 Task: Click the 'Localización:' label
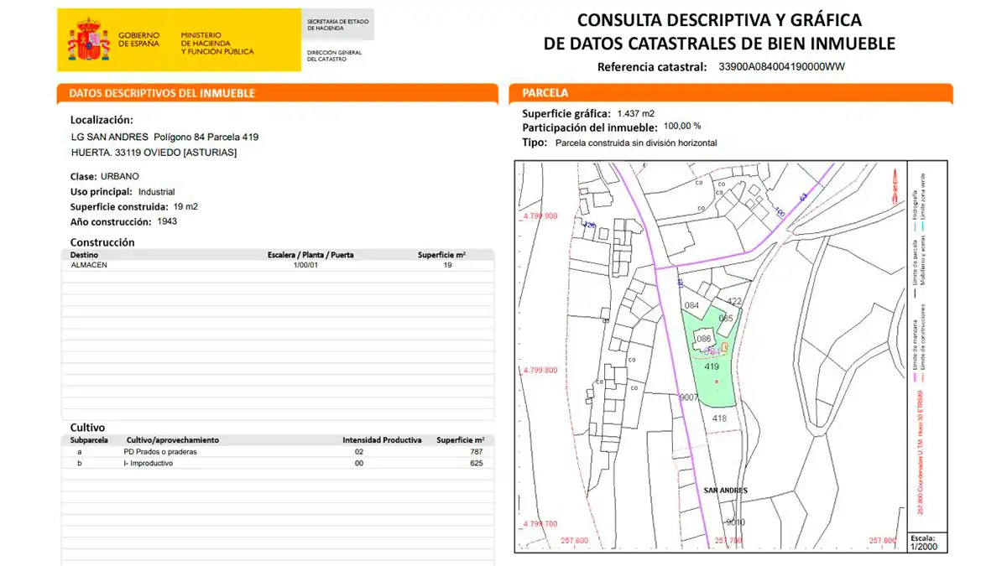[102, 120]
